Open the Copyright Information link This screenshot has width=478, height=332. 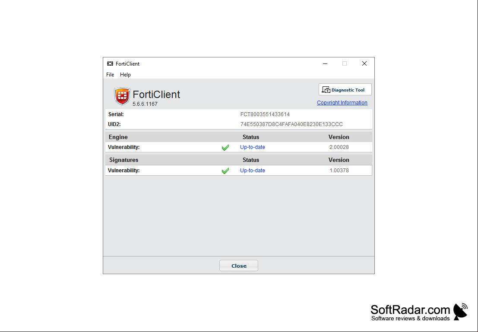pyautogui.click(x=342, y=103)
